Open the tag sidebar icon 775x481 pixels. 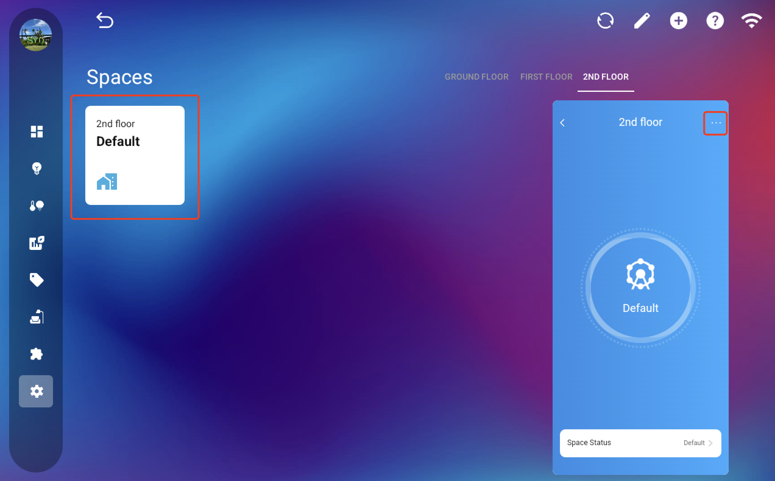(36, 280)
